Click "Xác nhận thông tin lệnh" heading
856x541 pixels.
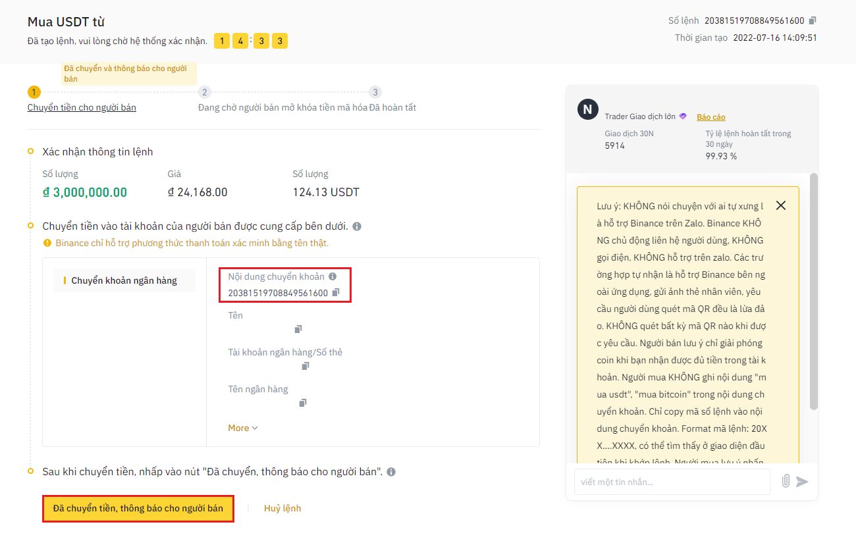click(97, 152)
